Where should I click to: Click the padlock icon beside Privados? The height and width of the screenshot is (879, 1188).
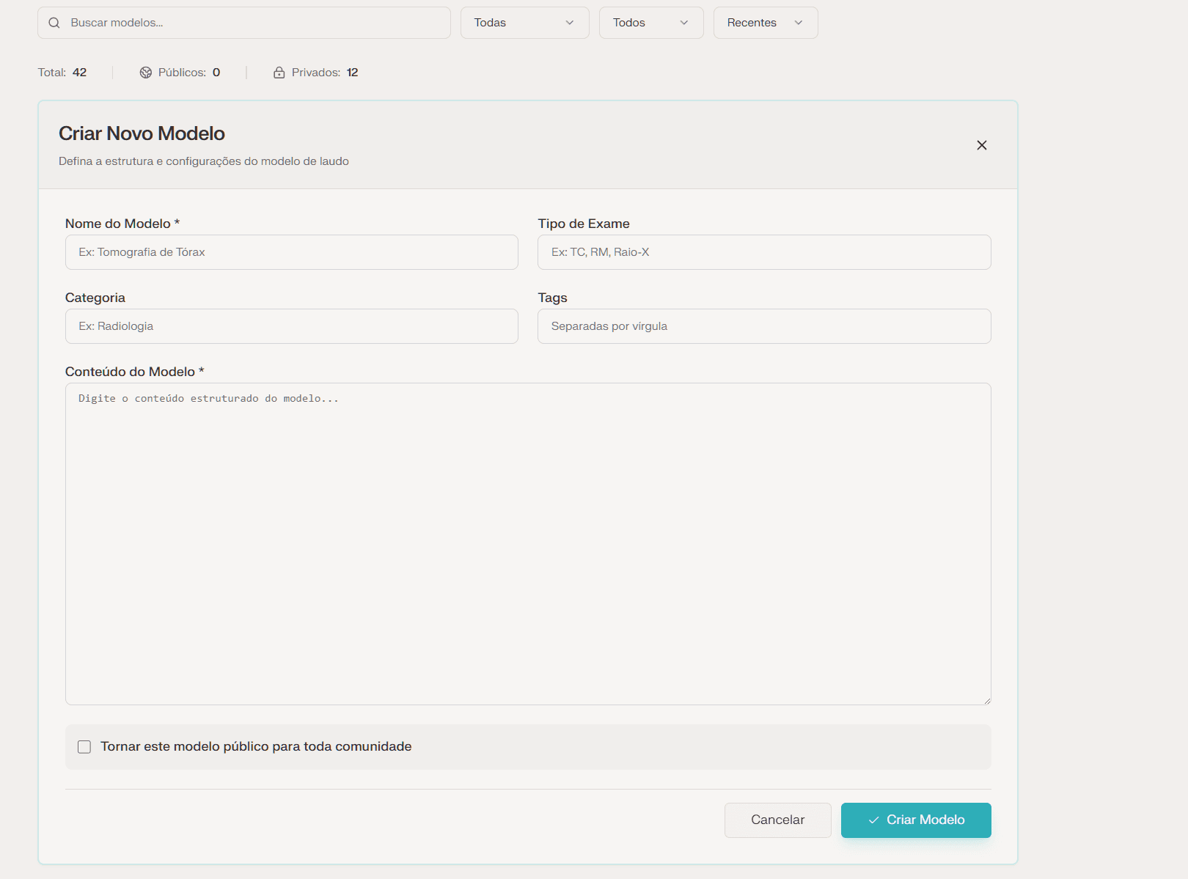coord(279,73)
